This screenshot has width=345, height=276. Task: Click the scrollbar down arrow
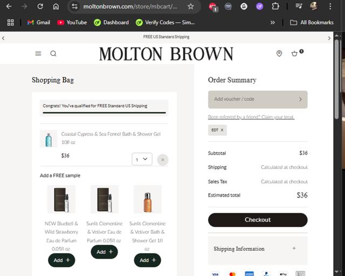click(x=336, y=272)
